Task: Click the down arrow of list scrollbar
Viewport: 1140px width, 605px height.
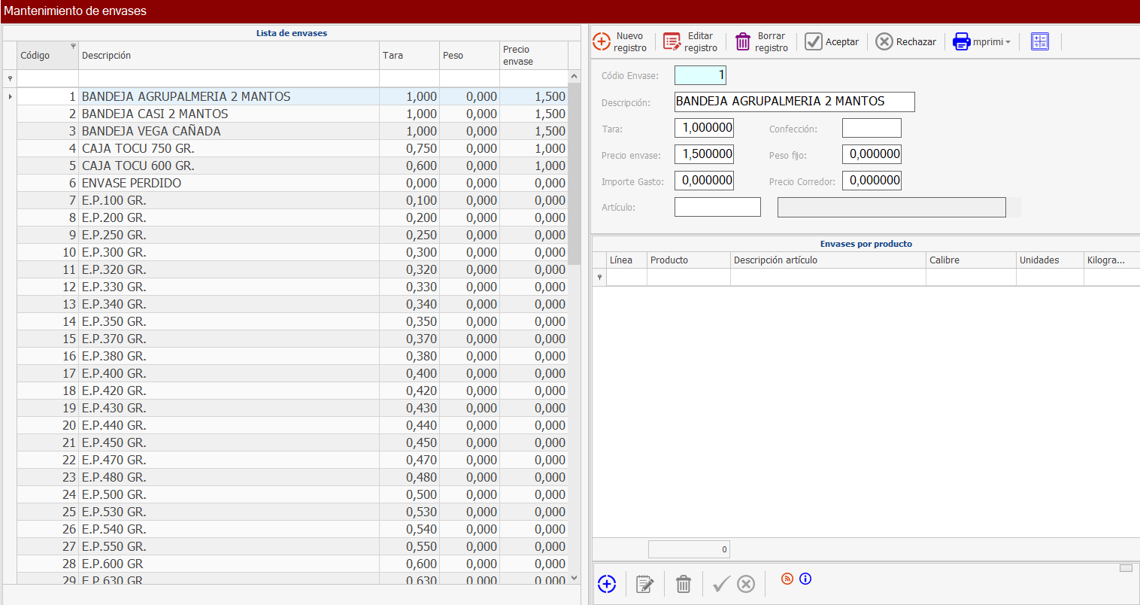Action: [x=575, y=578]
